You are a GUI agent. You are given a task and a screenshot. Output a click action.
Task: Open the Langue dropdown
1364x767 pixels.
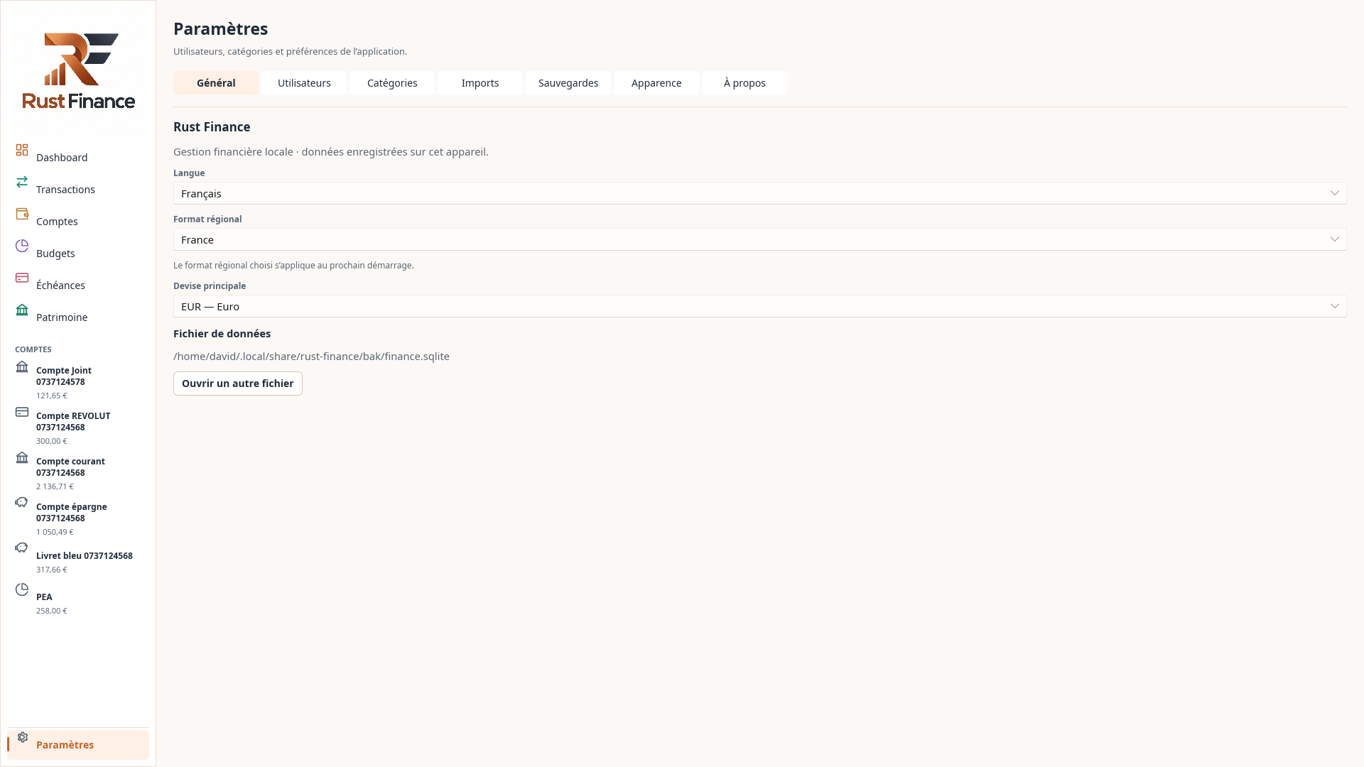click(759, 193)
